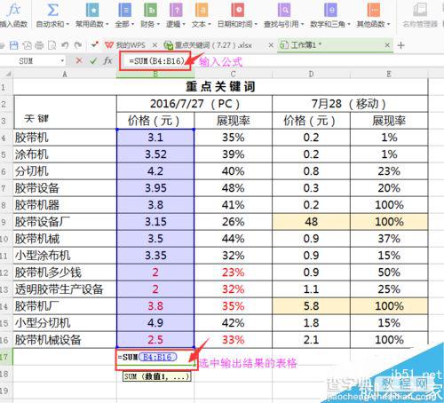Click the cell 涂布机
Image resolution: width=444 pixels, height=403 pixels.
coord(65,154)
